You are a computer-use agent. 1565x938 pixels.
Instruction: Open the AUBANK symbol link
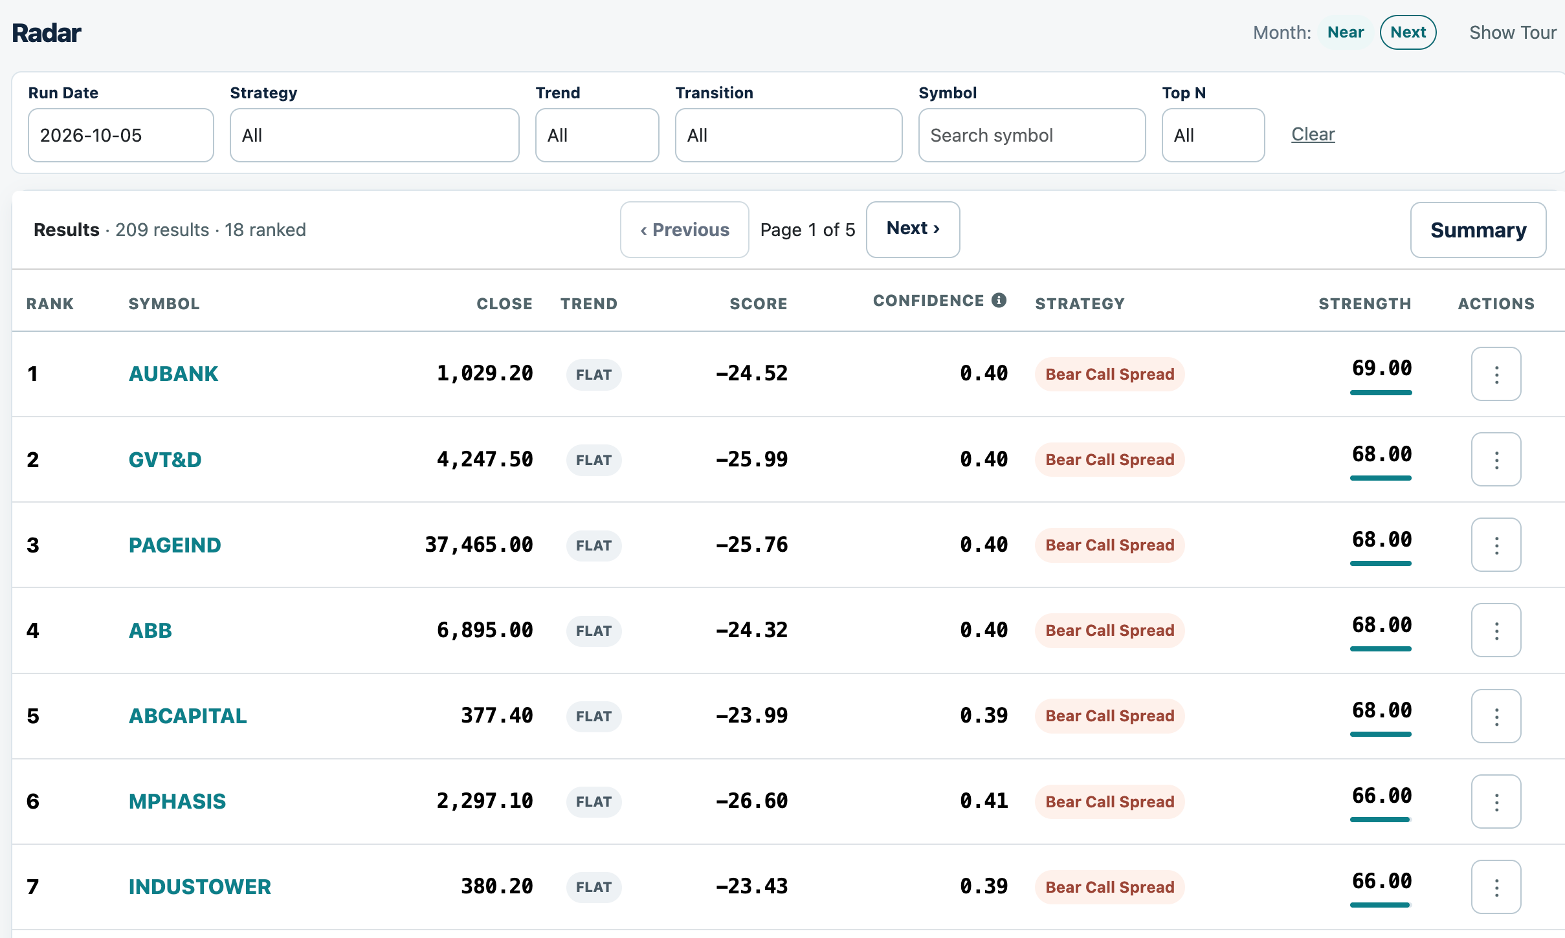pyautogui.click(x=173, y=374)
